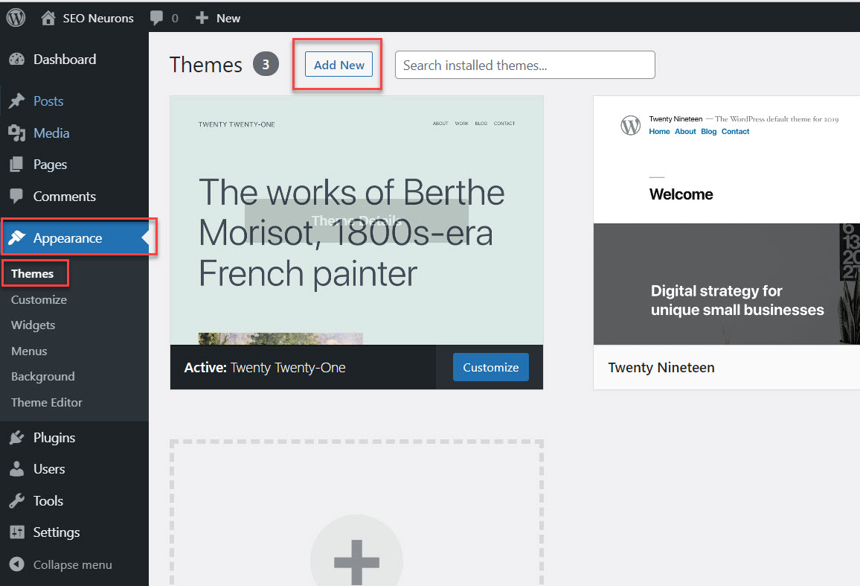Focus the Search installed themes field

[525, 65]
